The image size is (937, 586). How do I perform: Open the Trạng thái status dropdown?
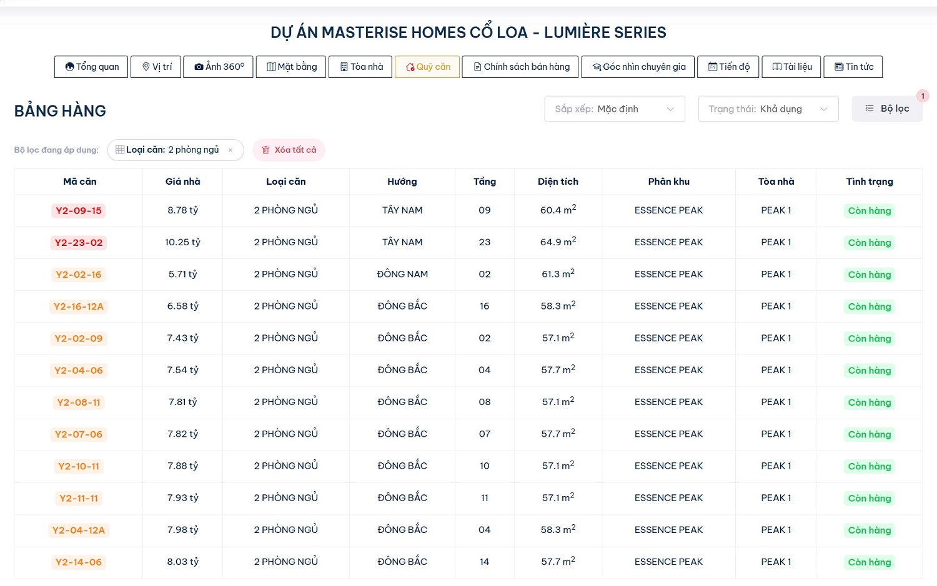coord(768,109)
